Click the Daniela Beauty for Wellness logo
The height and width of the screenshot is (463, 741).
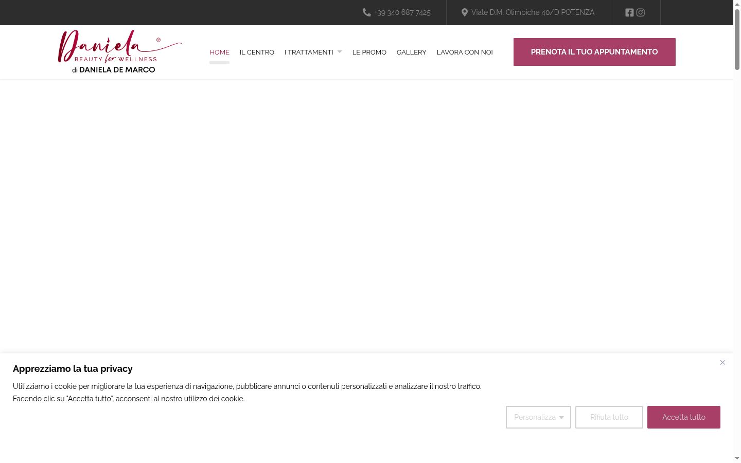click(x=120, y=51)
